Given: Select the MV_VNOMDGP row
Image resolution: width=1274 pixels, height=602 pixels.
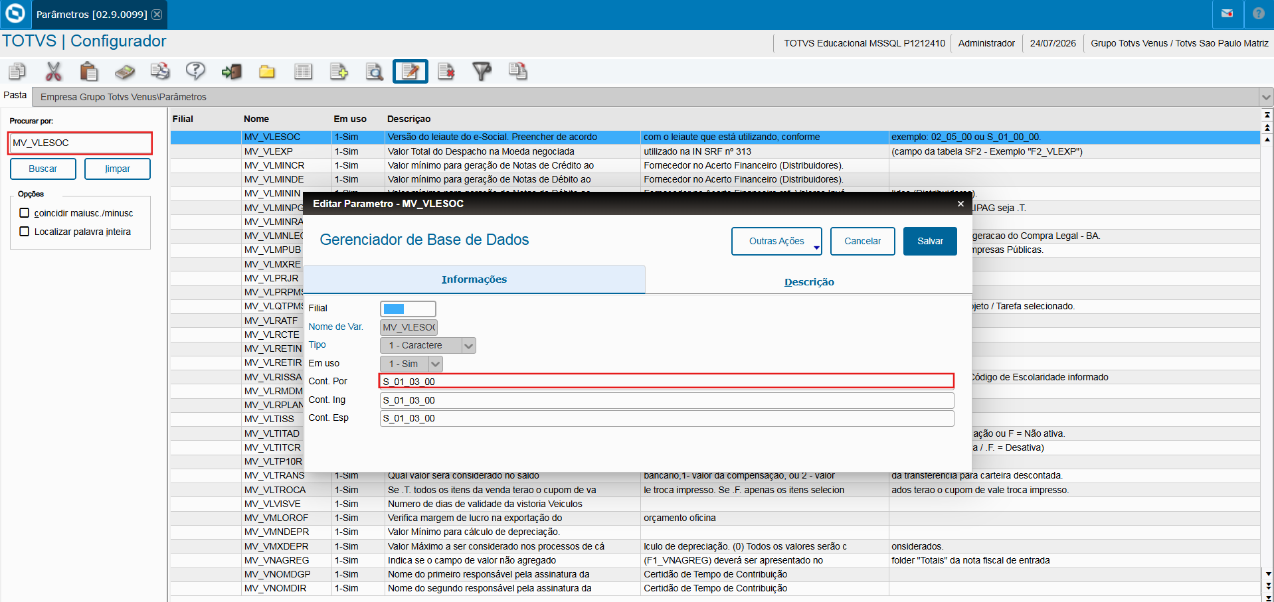Looking at the screenshot, I should (715, 575).
